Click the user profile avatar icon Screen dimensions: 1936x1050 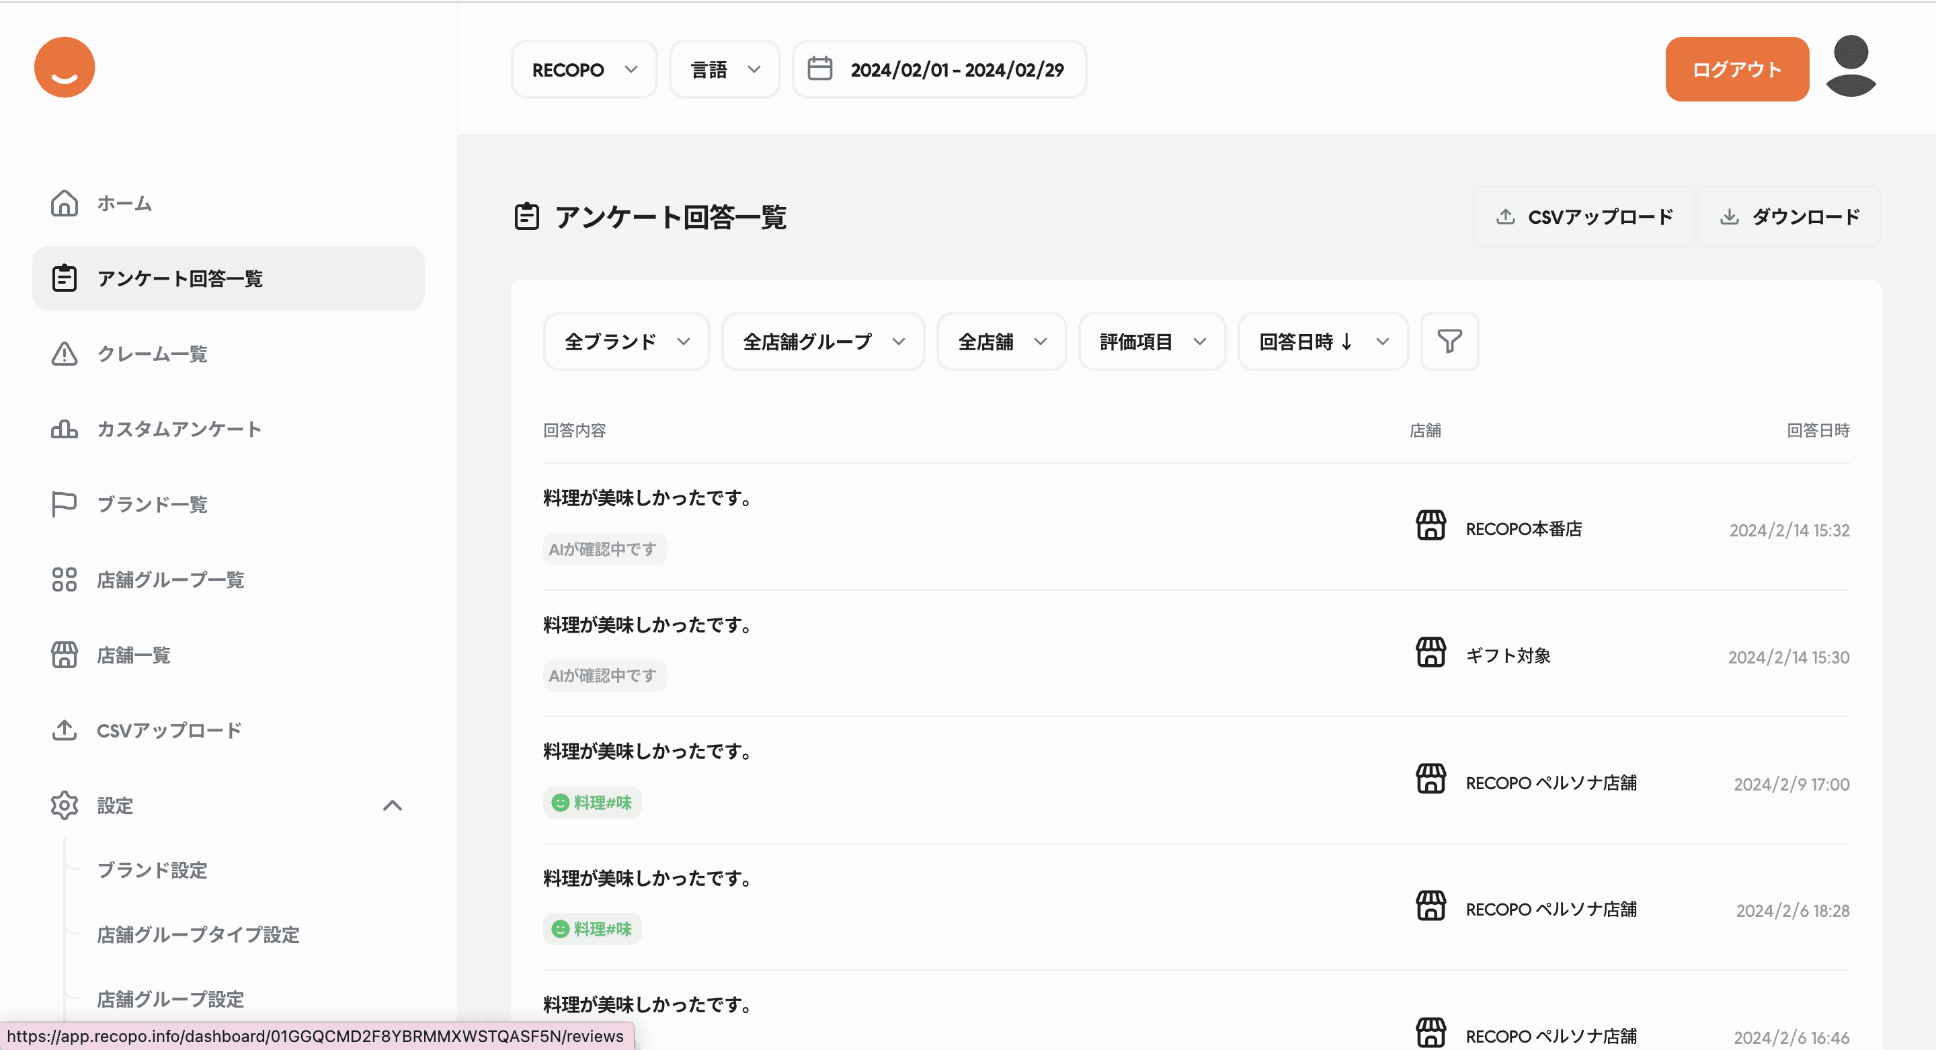(1851, 66)
